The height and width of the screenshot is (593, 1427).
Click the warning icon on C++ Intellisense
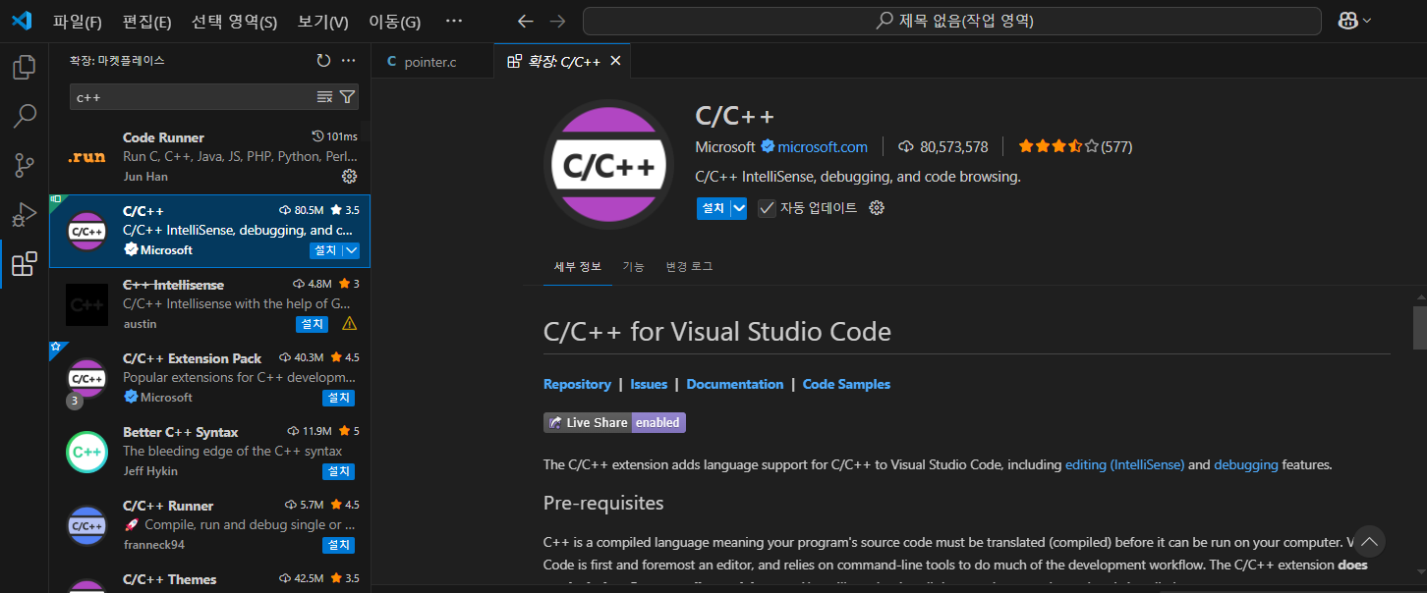[x=349, y=324]
